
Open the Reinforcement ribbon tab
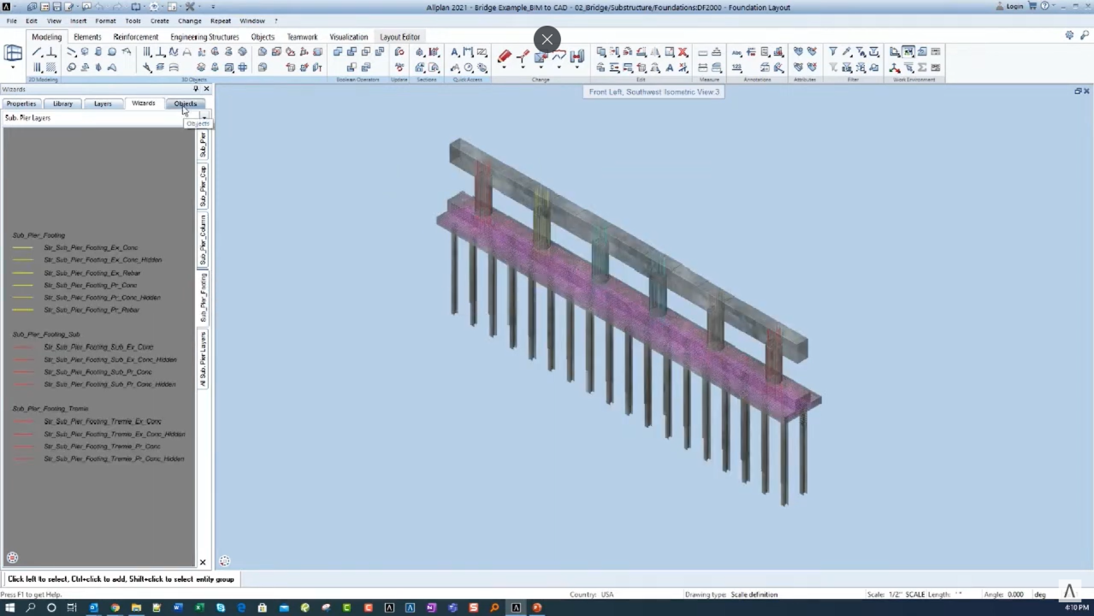(x=135, y=37)
